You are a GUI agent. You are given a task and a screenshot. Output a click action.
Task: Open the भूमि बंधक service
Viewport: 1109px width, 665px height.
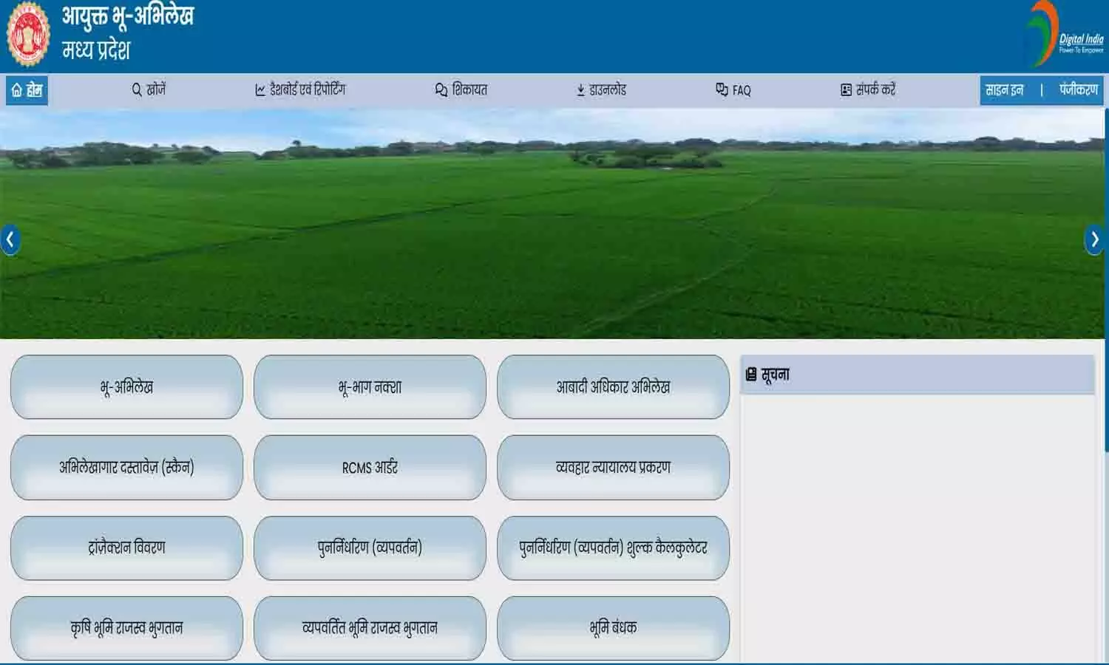[x=613, y=627]
